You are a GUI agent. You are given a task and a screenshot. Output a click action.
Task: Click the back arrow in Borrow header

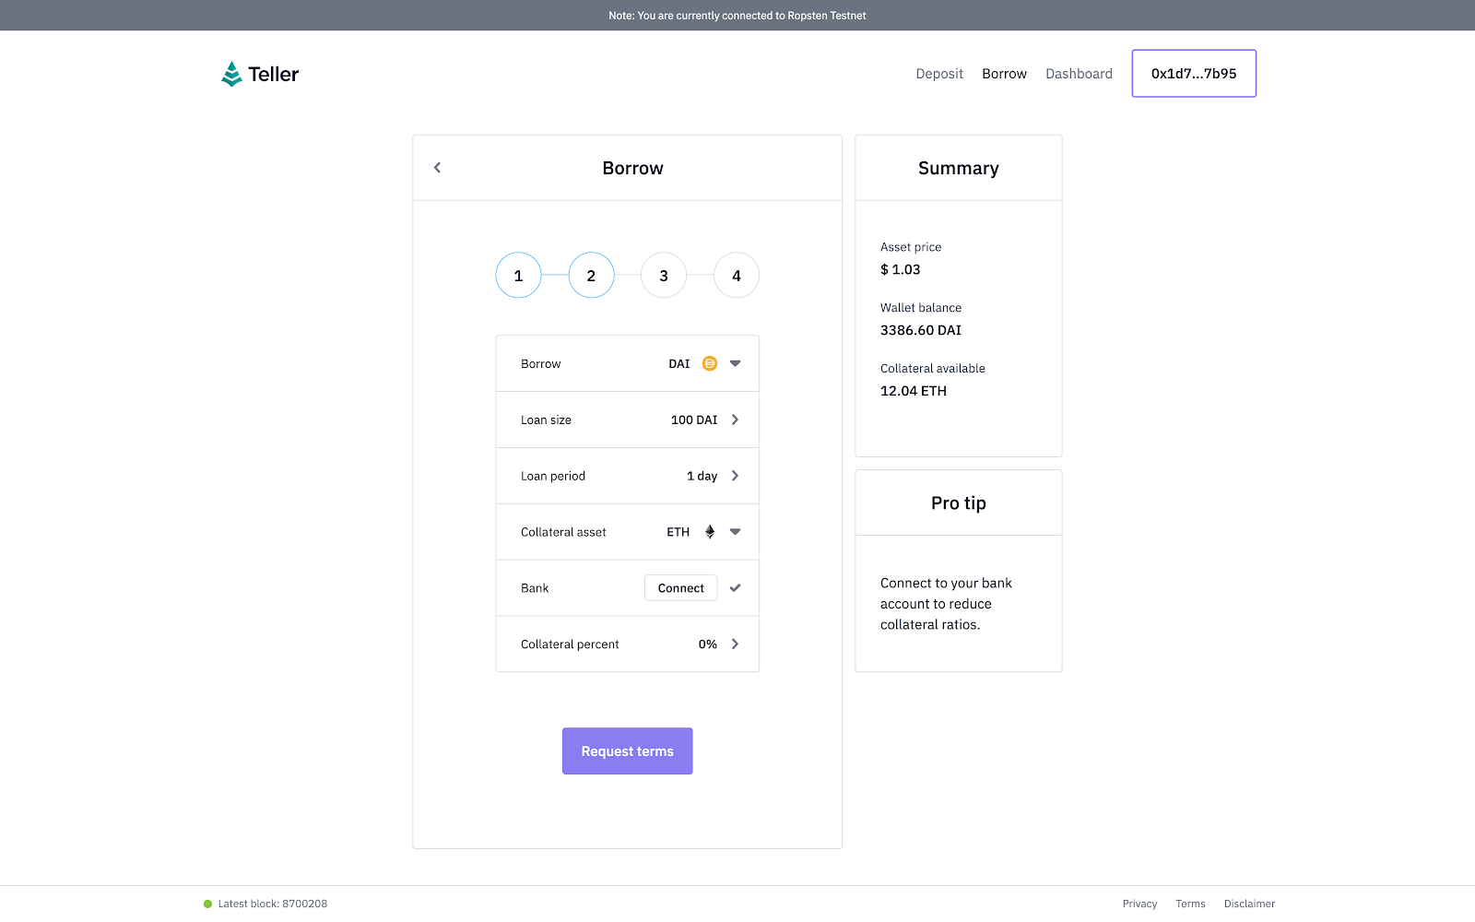tap(438, 168)
